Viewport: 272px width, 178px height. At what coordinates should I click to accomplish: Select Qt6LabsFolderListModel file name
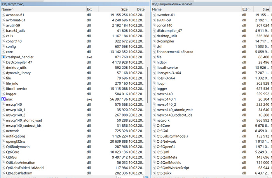25,168
